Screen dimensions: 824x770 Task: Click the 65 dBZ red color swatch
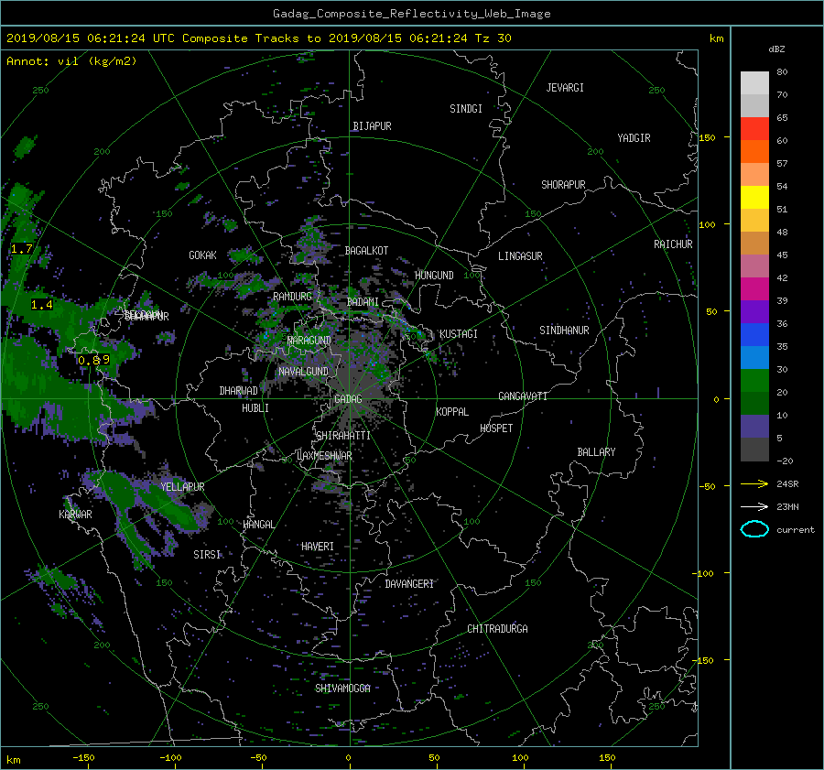(x=754, y=128)
